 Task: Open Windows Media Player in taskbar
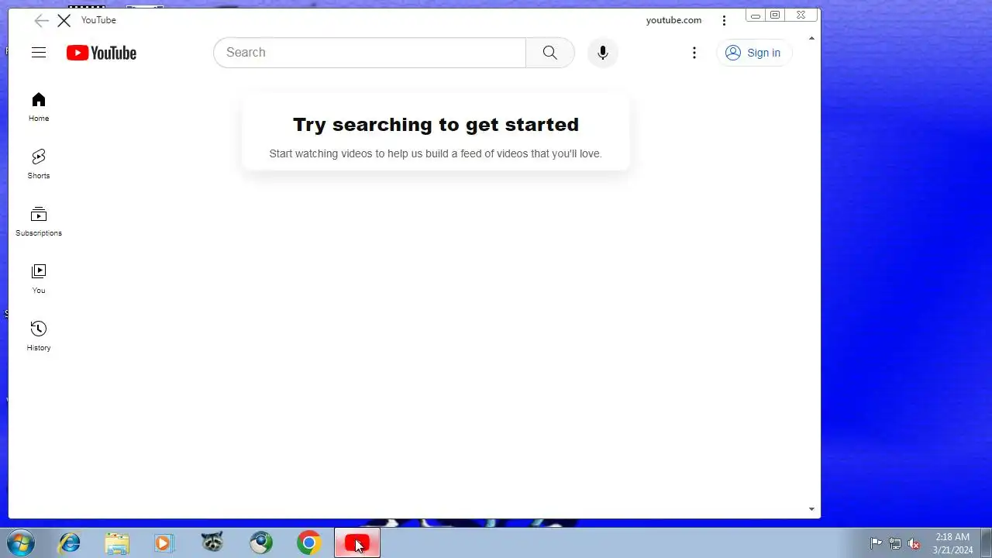(164, 543)
